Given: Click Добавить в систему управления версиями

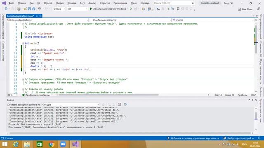Looking at the screenshot, I should [193, 138].
